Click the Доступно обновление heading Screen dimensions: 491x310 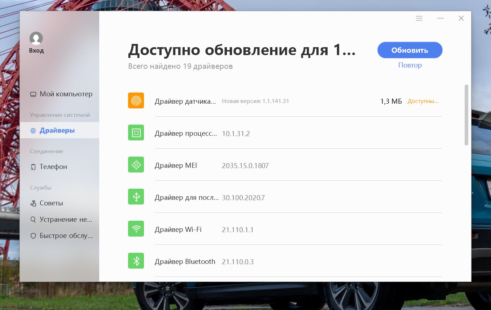tap(242, 50)
